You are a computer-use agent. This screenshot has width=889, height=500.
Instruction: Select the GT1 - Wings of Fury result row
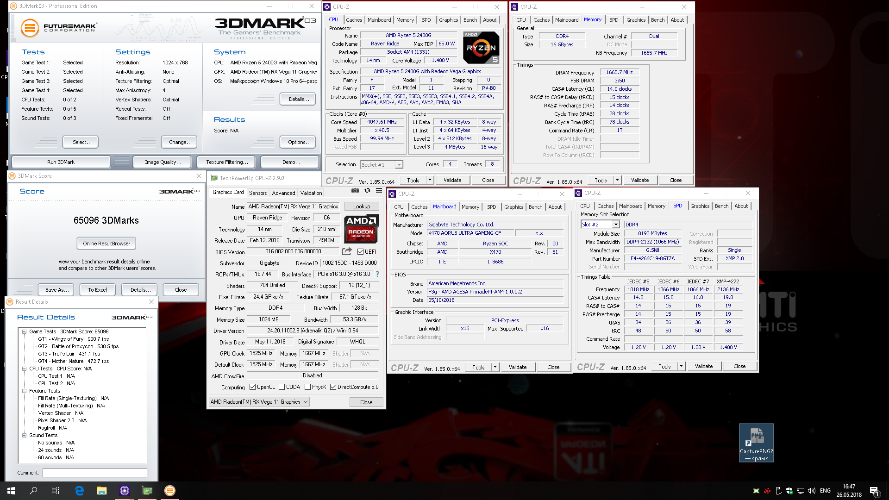tap(73, 339)
